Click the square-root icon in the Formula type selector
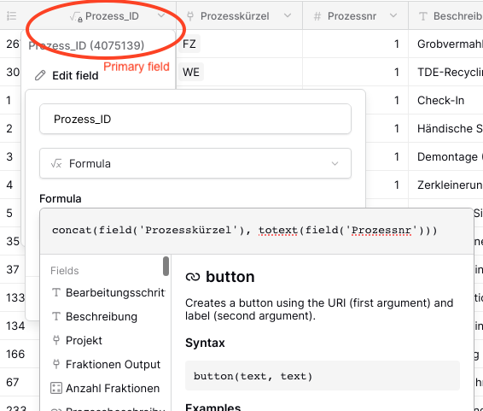The width and height of the screenshot is (483, 411). coord(56,163)
